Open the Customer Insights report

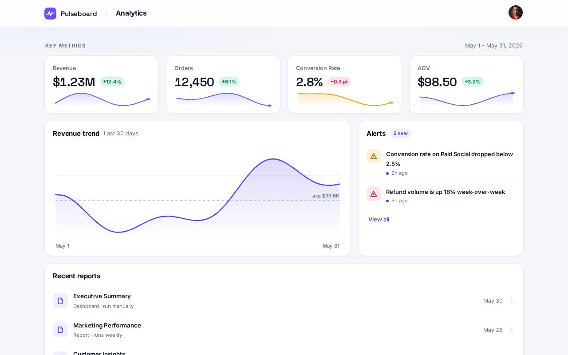pos(284,351)
